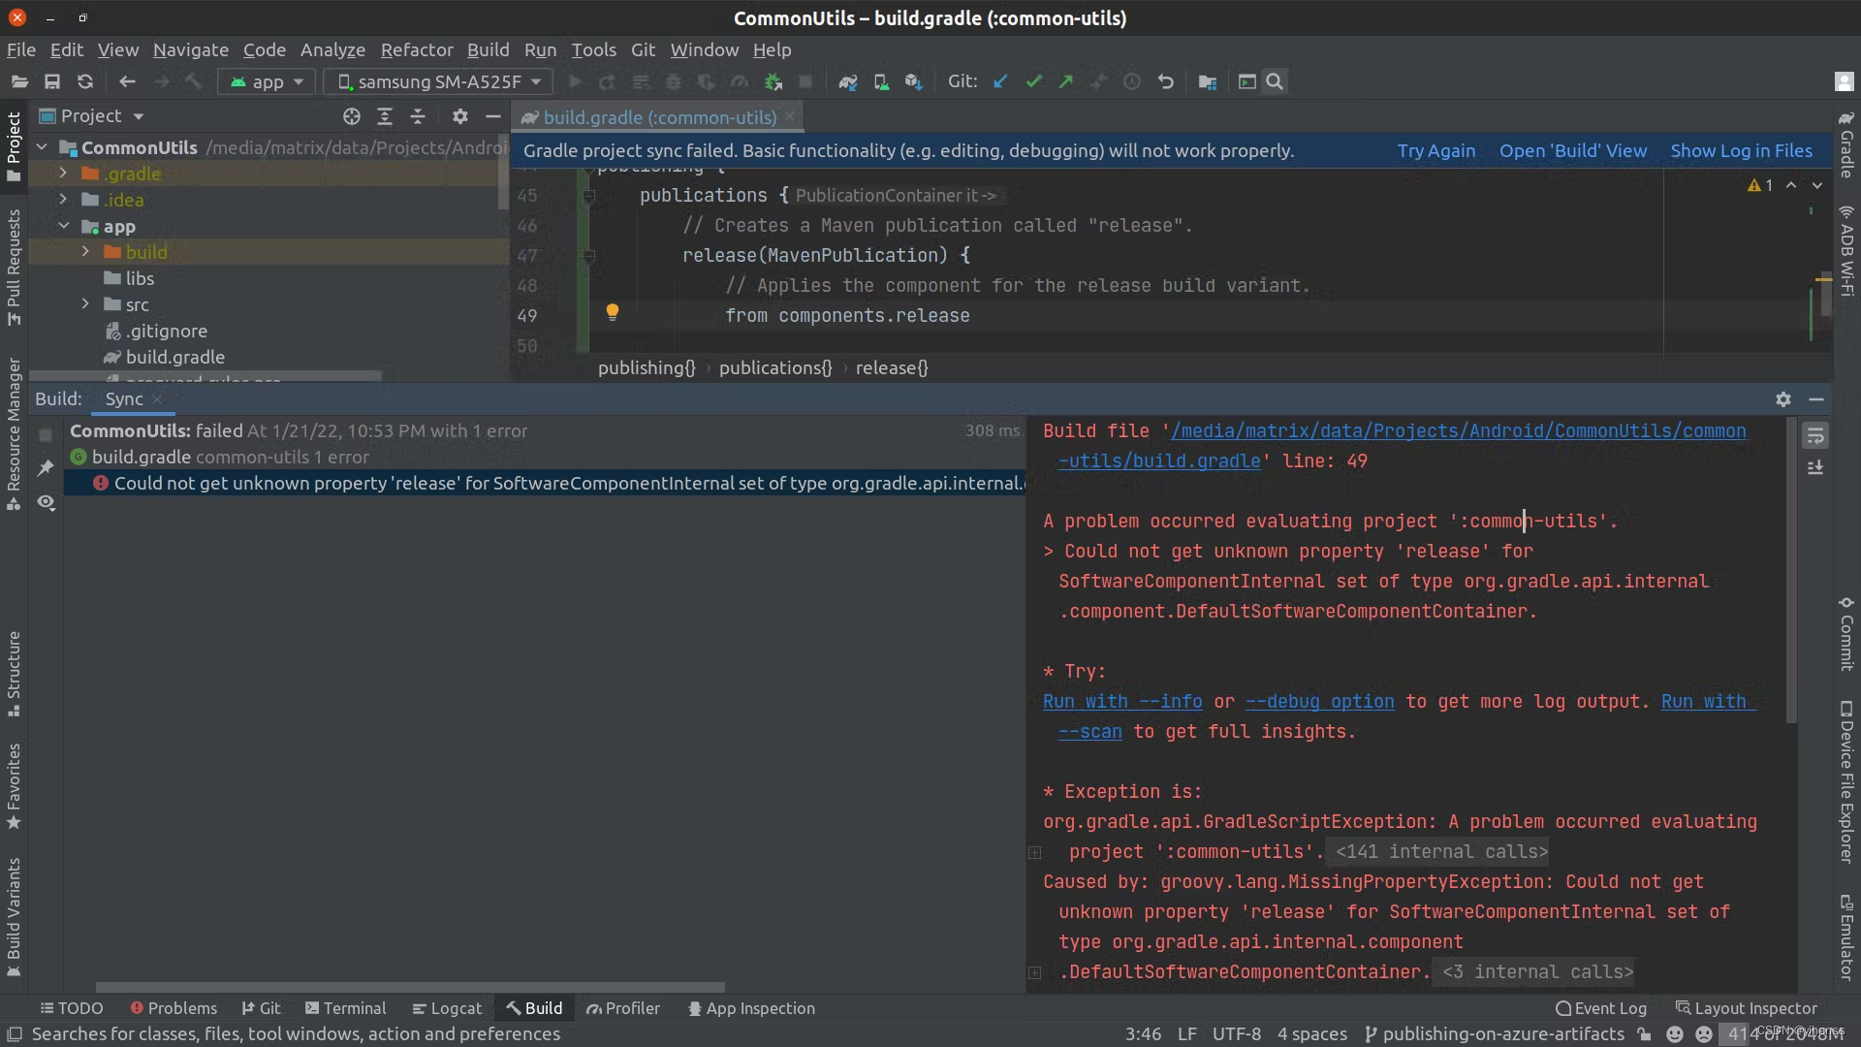Open Build window settings gear
The image size is (1861, 1047).
(1783, 398)
